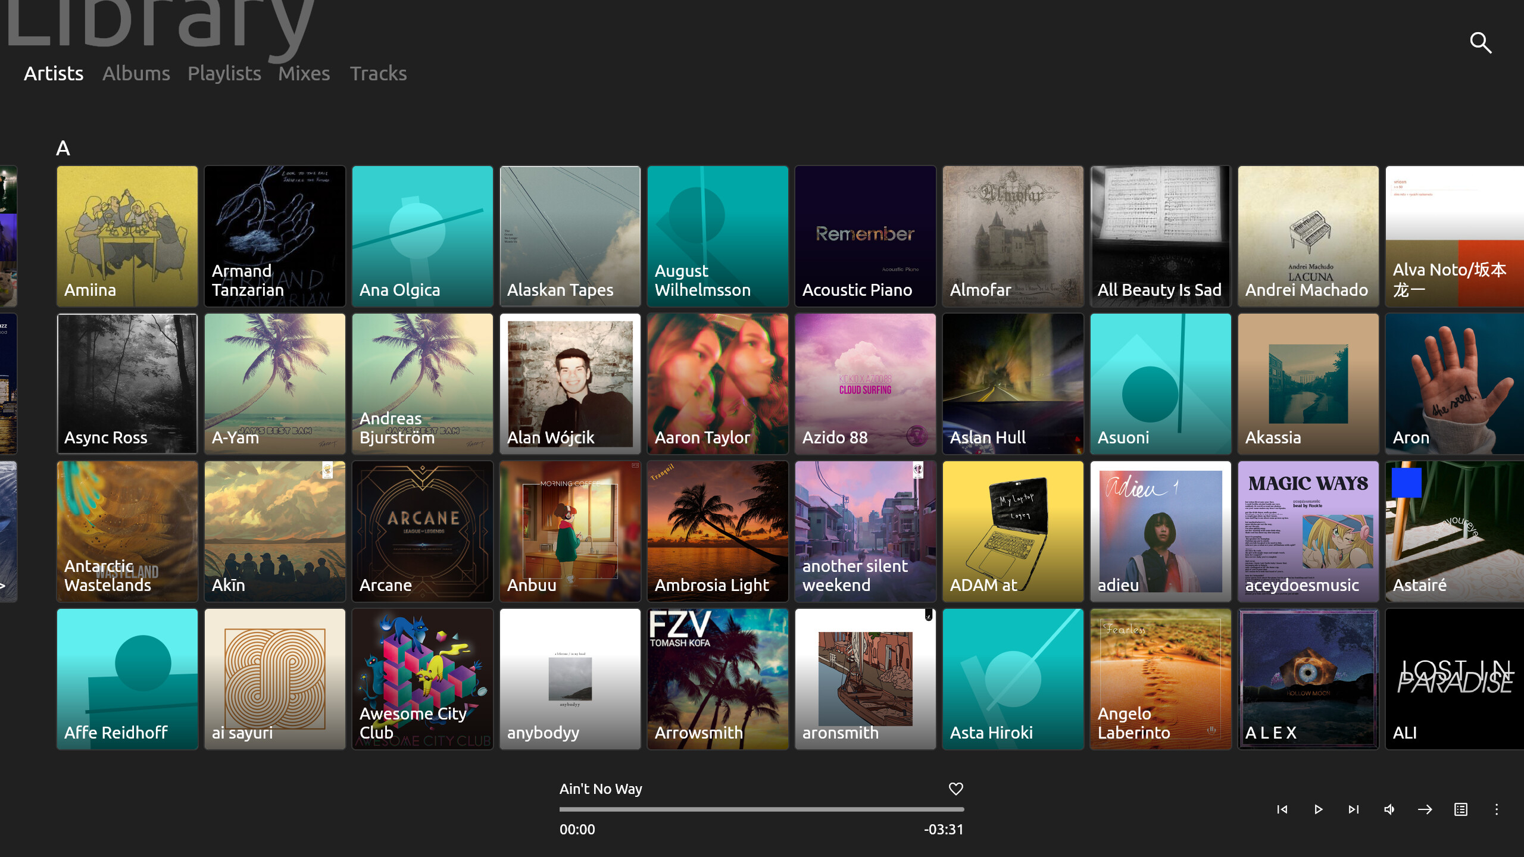This screenshot has height=857, width=1524.
Task: Play the current song
Action: (x=1317, y=809)
